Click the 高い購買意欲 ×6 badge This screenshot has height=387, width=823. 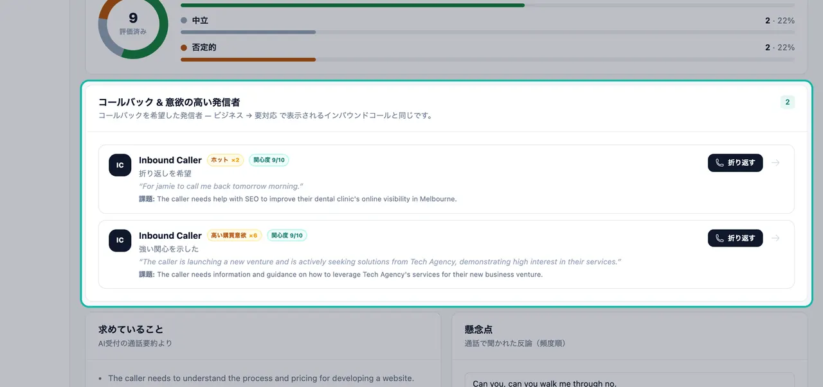234,236
